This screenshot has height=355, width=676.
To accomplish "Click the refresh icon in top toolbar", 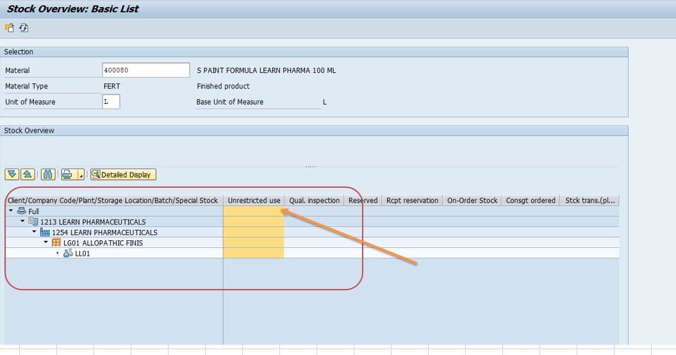I will click(x=24, y=28).
